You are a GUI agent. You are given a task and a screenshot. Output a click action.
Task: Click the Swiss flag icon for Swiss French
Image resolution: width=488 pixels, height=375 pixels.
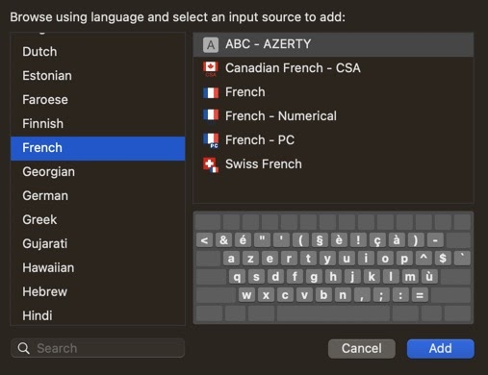[211, 164]
